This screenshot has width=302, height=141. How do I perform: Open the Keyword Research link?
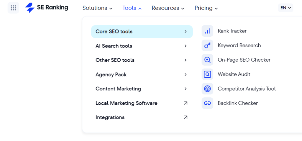[x=239, y=45]
